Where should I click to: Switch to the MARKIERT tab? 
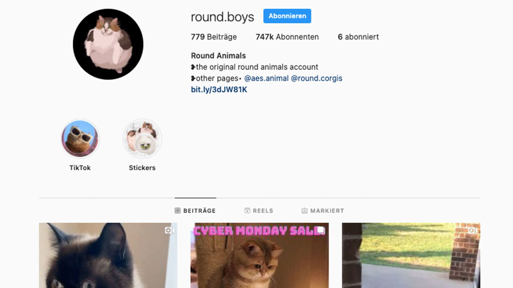tap(323, 211)
